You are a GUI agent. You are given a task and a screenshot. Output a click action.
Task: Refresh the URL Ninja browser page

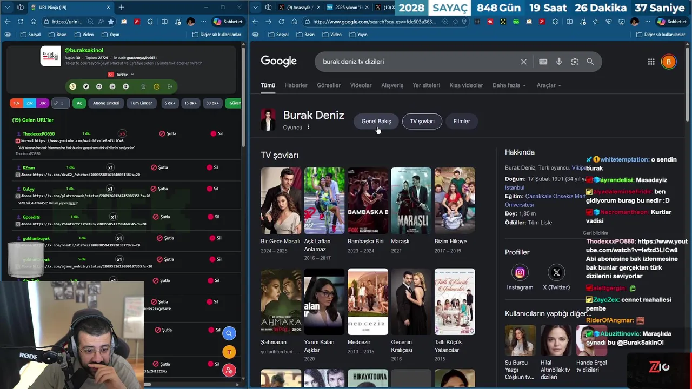click(x=21, y=22)
